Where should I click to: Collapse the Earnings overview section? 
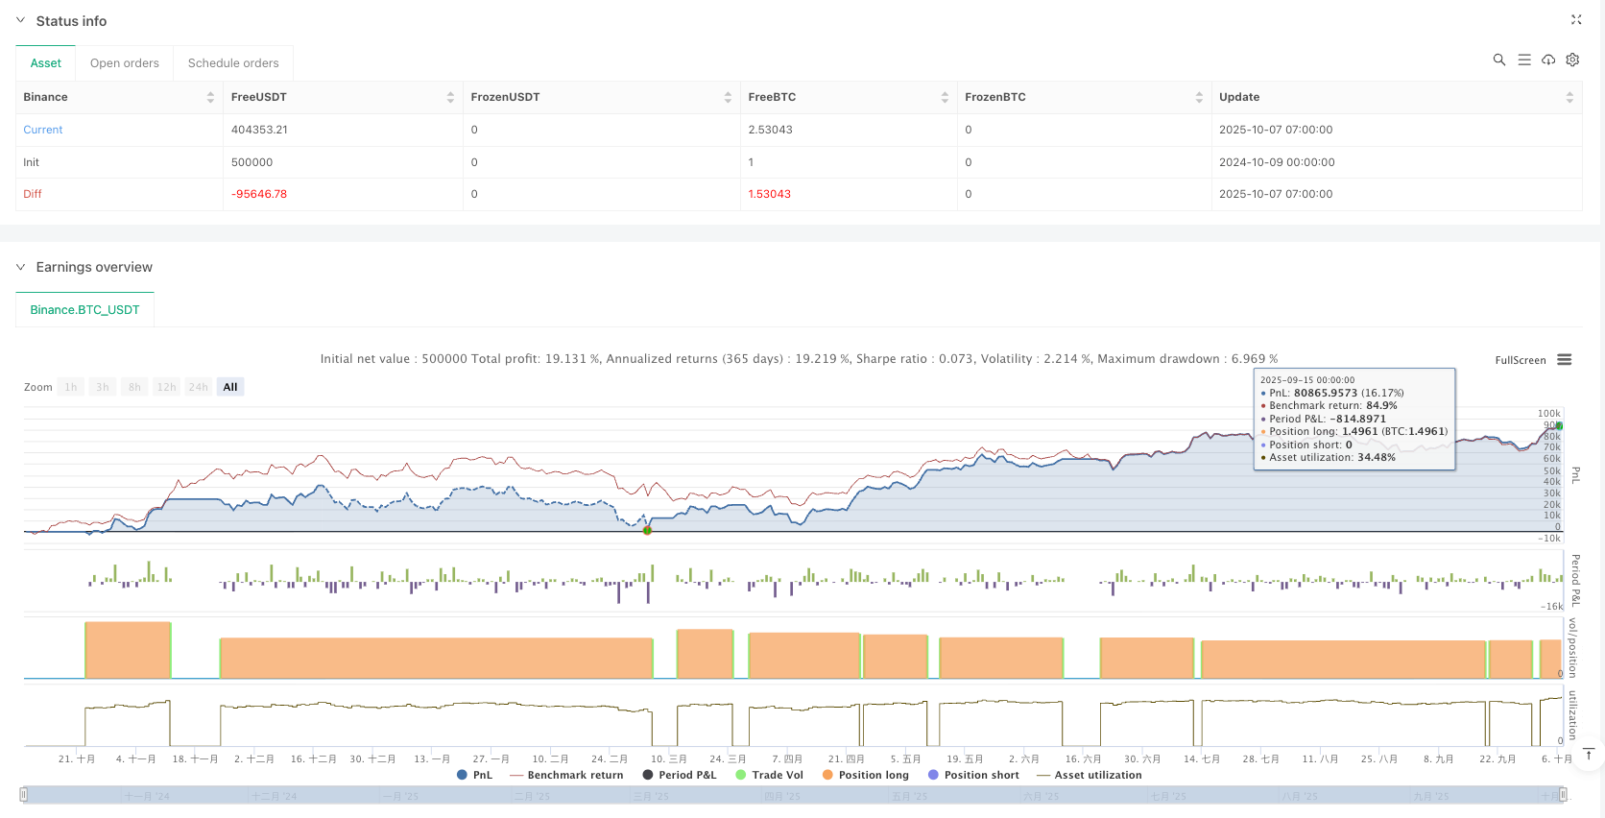(20, 267)
